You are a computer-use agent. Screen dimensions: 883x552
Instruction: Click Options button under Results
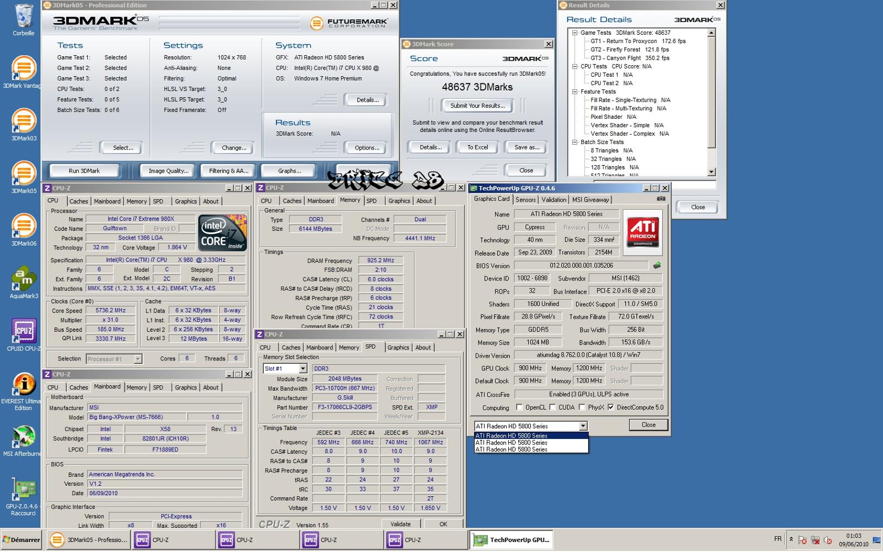367,148
